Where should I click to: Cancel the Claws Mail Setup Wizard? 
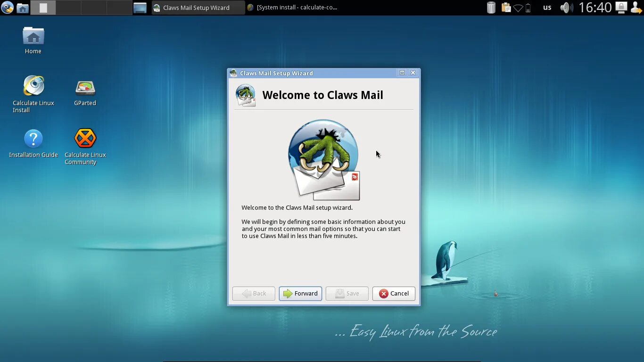point(394,293)
